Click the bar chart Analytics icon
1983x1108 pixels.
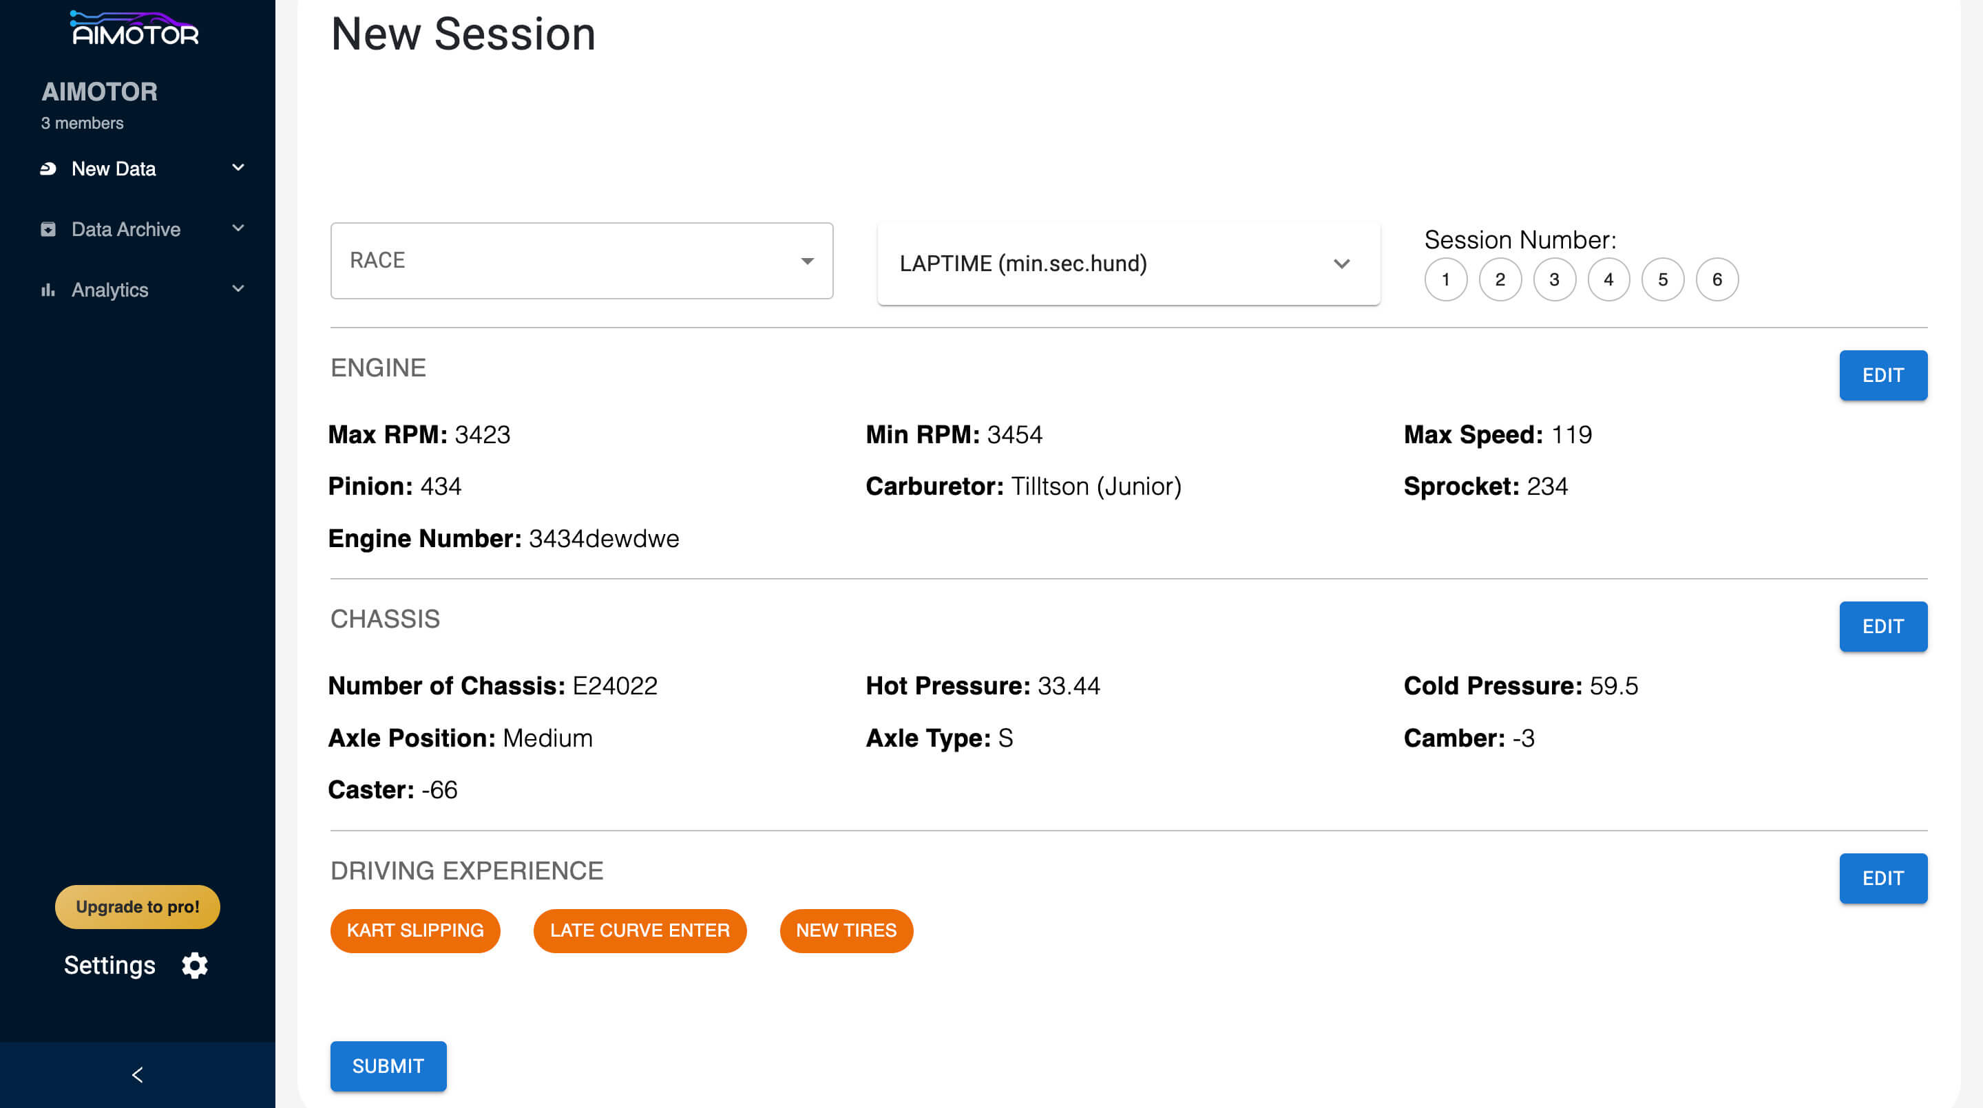click(48, 290)
